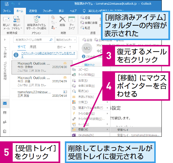Click the New Mail (新しいメール) icon

click(6, 23)
